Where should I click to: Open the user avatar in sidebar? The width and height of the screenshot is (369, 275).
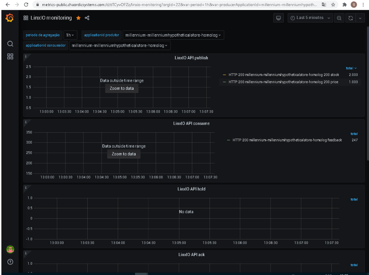(10, 249)
